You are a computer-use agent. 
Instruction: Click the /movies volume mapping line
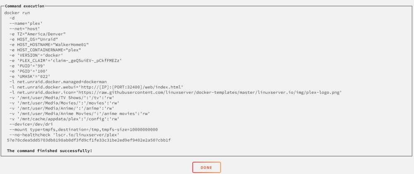click(x=65, y=103)
